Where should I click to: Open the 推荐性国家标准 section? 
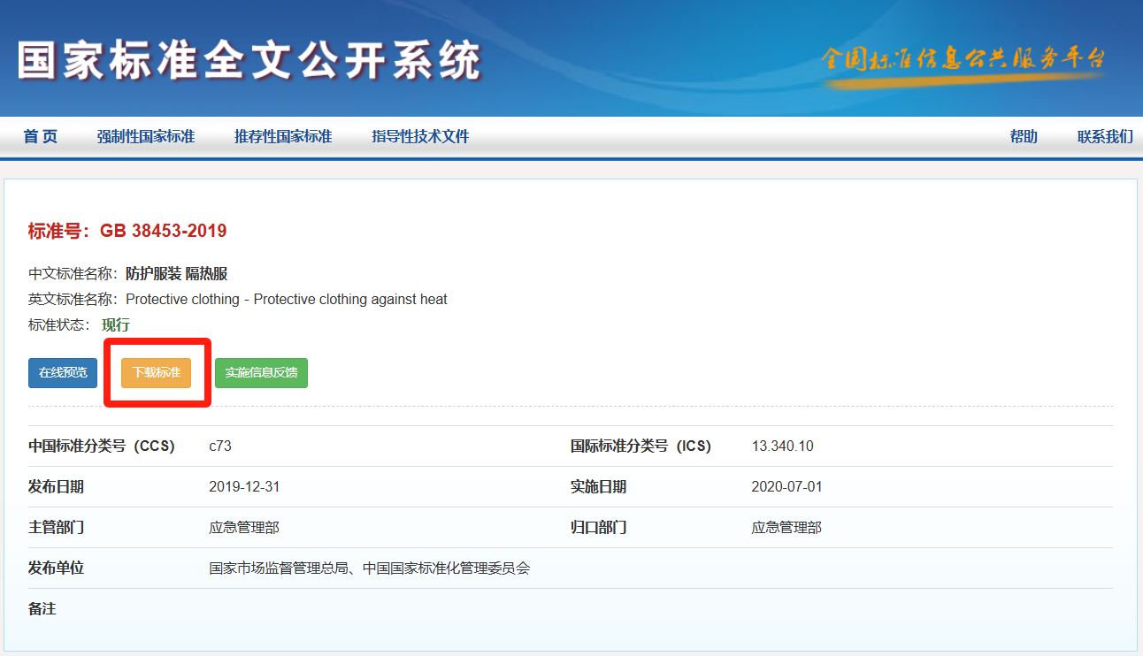pos(283,136)
